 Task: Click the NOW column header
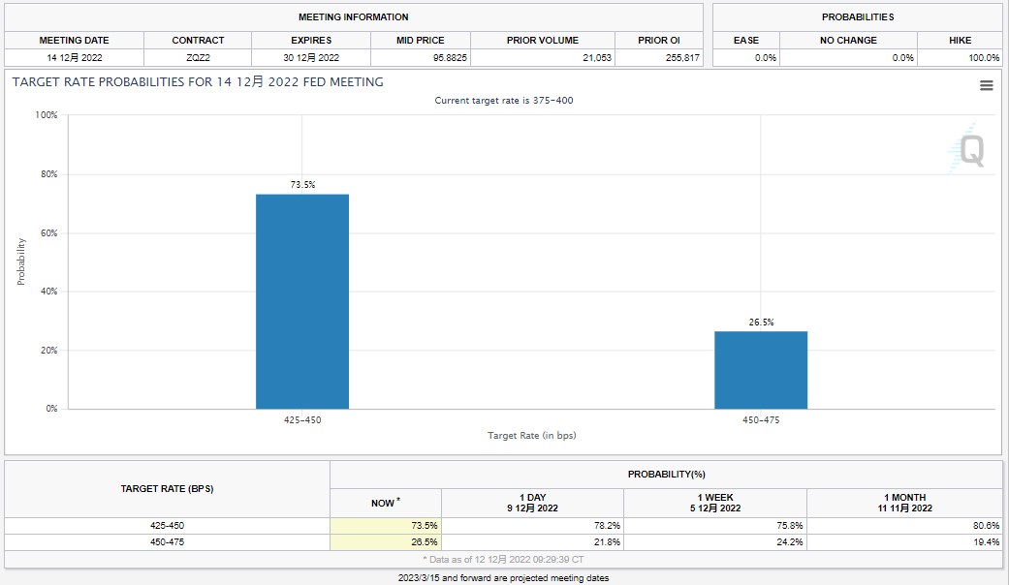pos(386,503)
